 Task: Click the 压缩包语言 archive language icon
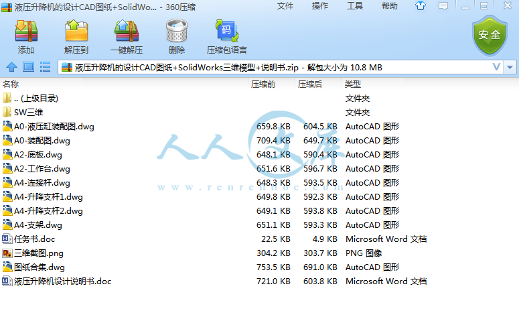227,31
